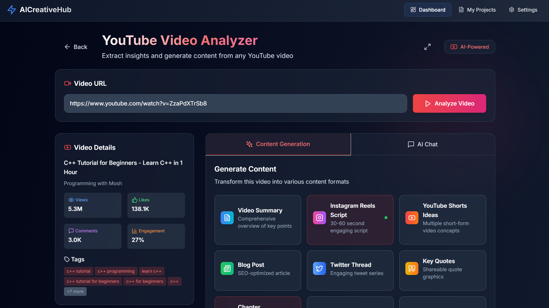549x308 pixels.
Task: Click the AICreativeHub lightning bolt logo
Action: click(12, 10)
